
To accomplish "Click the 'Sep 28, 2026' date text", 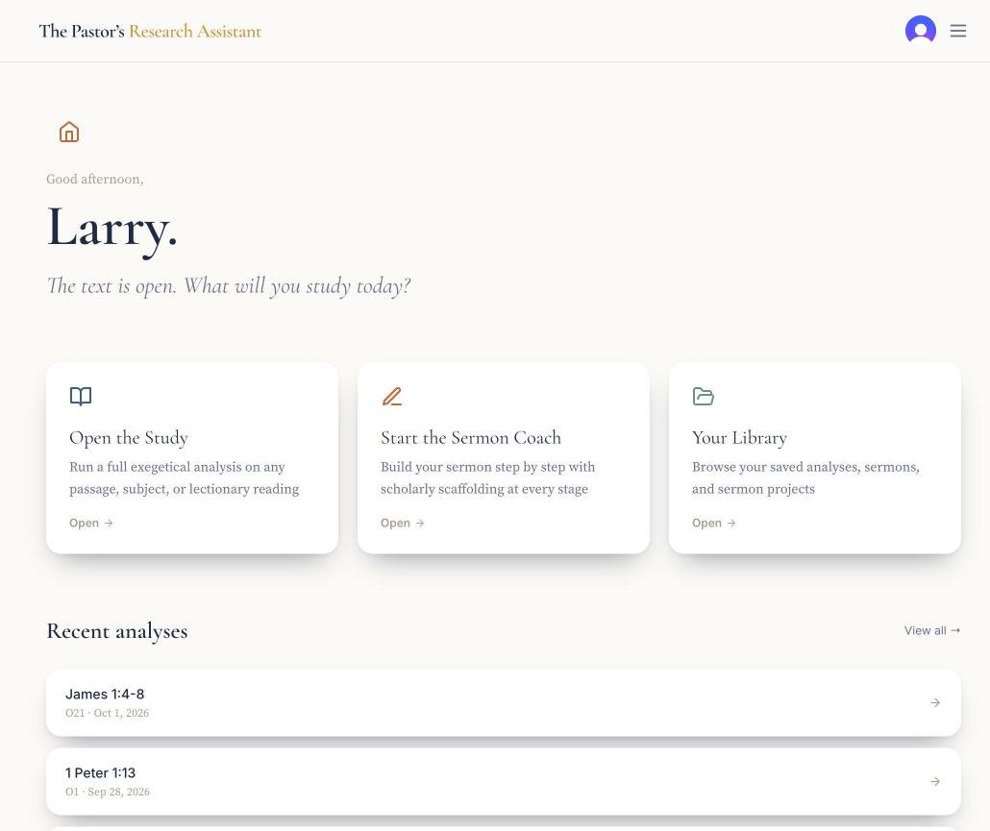I will [x=118, y=792].
